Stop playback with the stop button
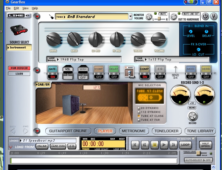222x170 pixels. click(154, 145)
